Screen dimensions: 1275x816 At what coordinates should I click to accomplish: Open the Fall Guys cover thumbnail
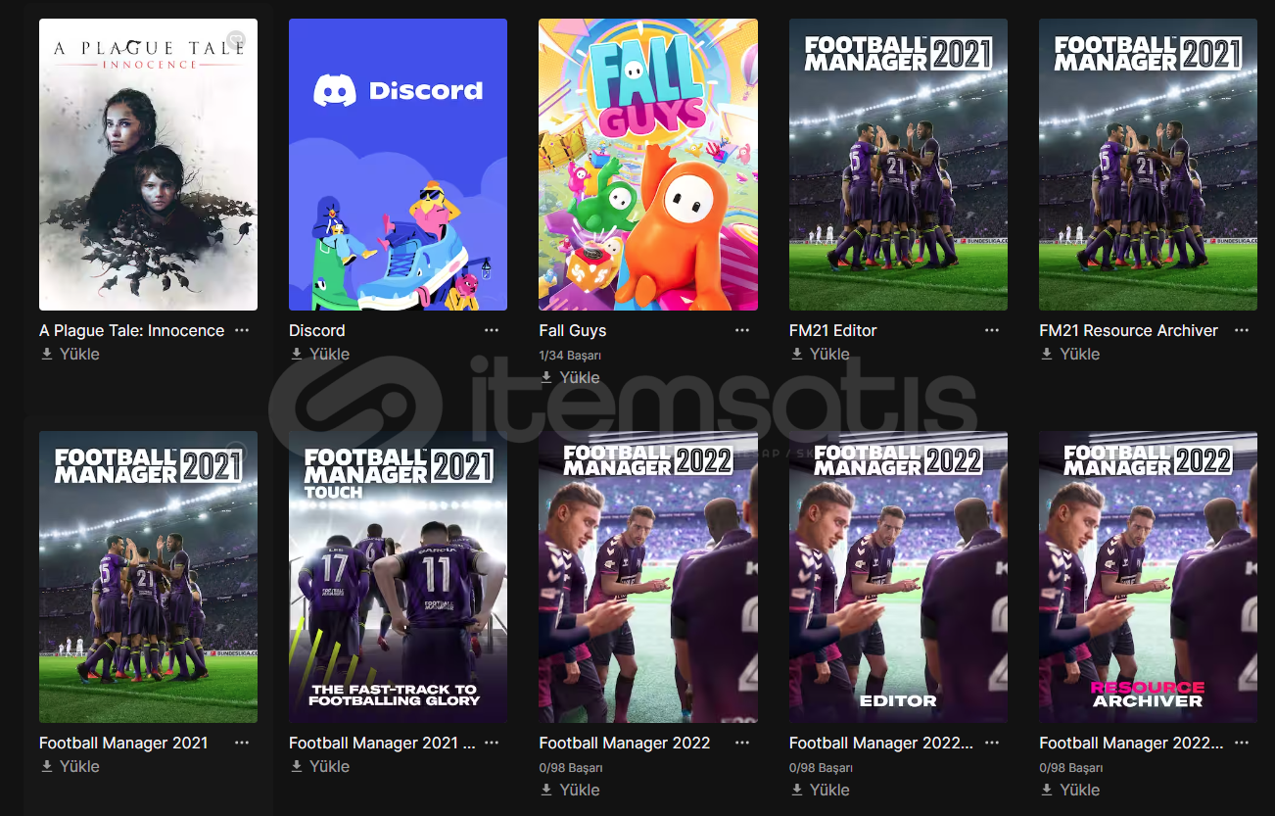(x=648, y=165)
